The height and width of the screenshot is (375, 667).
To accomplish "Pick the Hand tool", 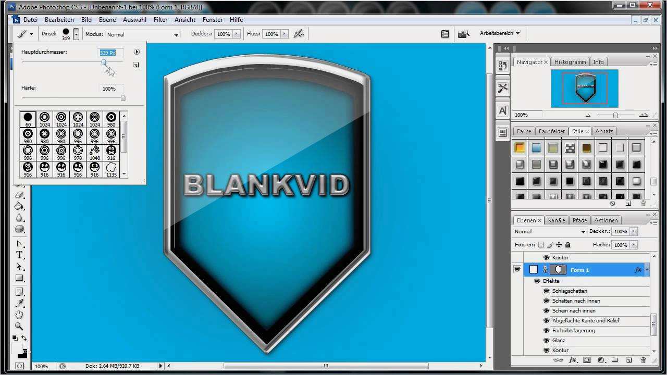I will 19,315.
